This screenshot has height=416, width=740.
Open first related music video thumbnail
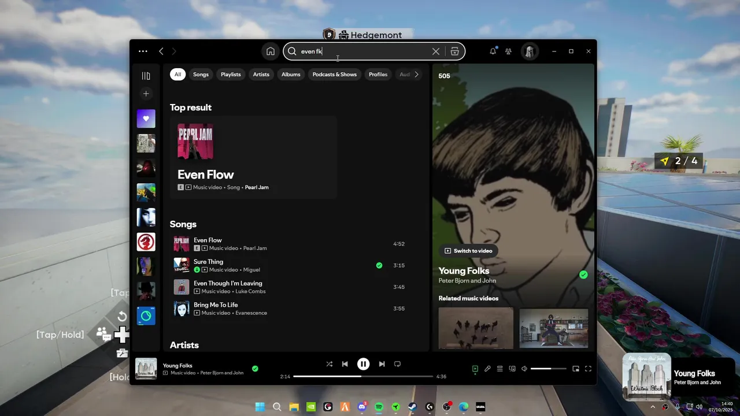click(x=476, y=328)
